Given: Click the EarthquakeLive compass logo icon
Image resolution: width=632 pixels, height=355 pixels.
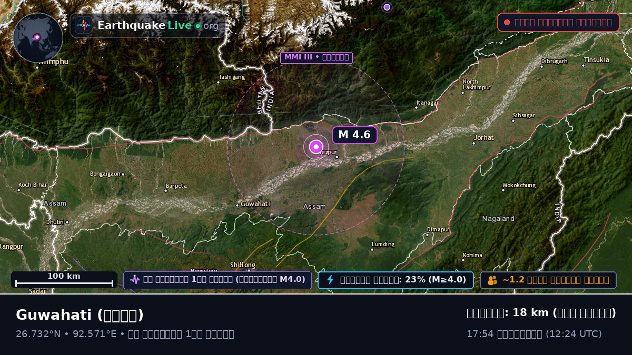Looking at the screenshot, I should [x=84, y=25].
